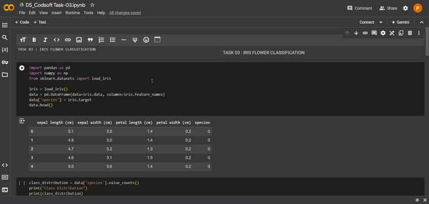This screenshot has height=204, width=429.
Task: Open the code snippets panel
Action: [5, 165]
